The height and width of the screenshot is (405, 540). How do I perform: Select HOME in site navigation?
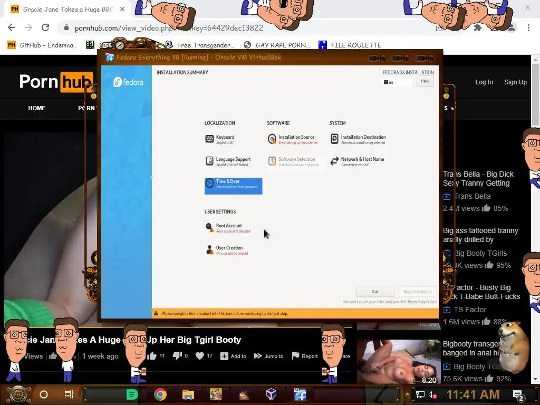click(x=37, y=108)
